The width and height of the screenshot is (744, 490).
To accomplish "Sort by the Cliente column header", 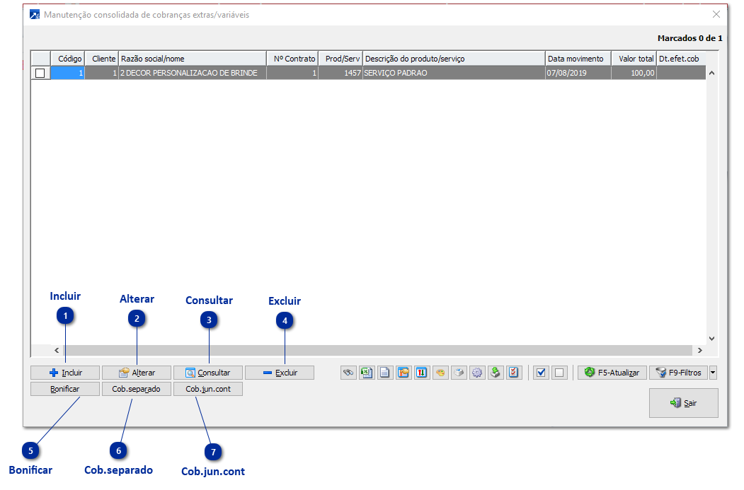I will (x=101, y=59).
